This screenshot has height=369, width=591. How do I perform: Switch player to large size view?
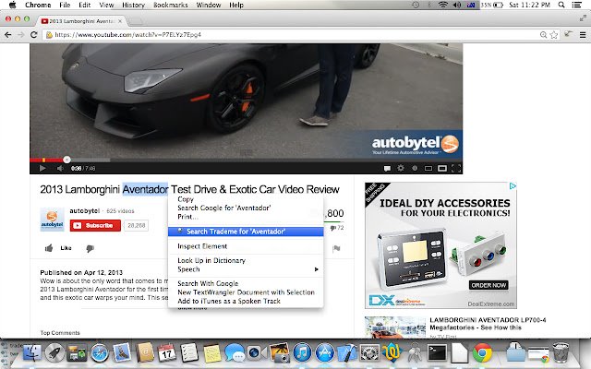point(442,168)
